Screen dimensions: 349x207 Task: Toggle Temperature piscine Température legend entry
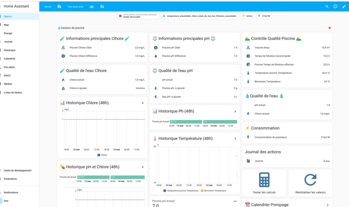(181, 191)
